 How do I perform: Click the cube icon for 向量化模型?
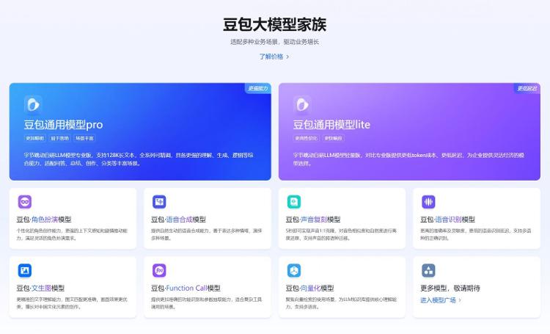coord(294,270)
